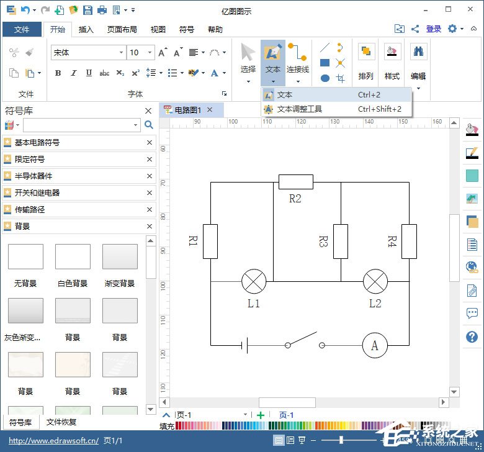Open the edrawsoft.cn website link

tap(53, 441)
